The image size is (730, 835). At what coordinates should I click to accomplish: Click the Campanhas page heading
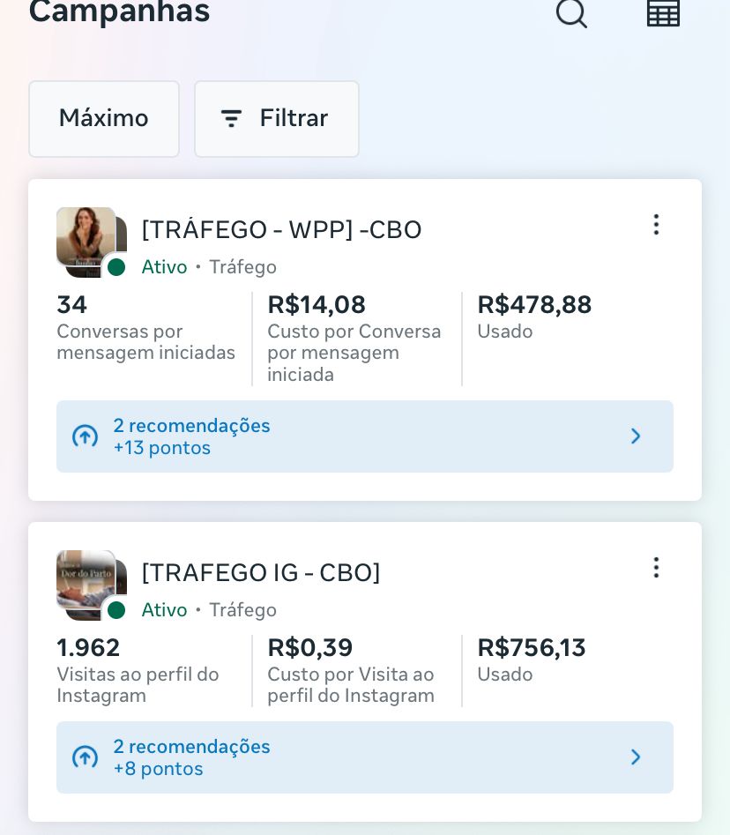tap(119, 12)
